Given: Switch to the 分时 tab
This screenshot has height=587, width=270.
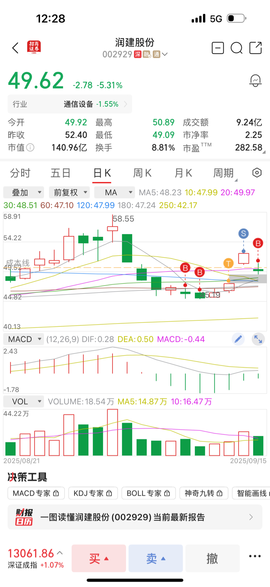Looking at the screenshot, I should (x=20, y=173).
